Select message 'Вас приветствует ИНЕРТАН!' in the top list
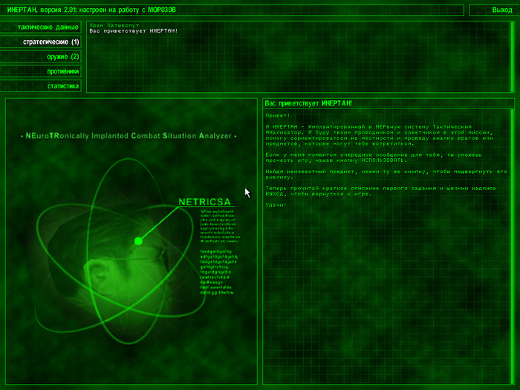 (134, 31)
